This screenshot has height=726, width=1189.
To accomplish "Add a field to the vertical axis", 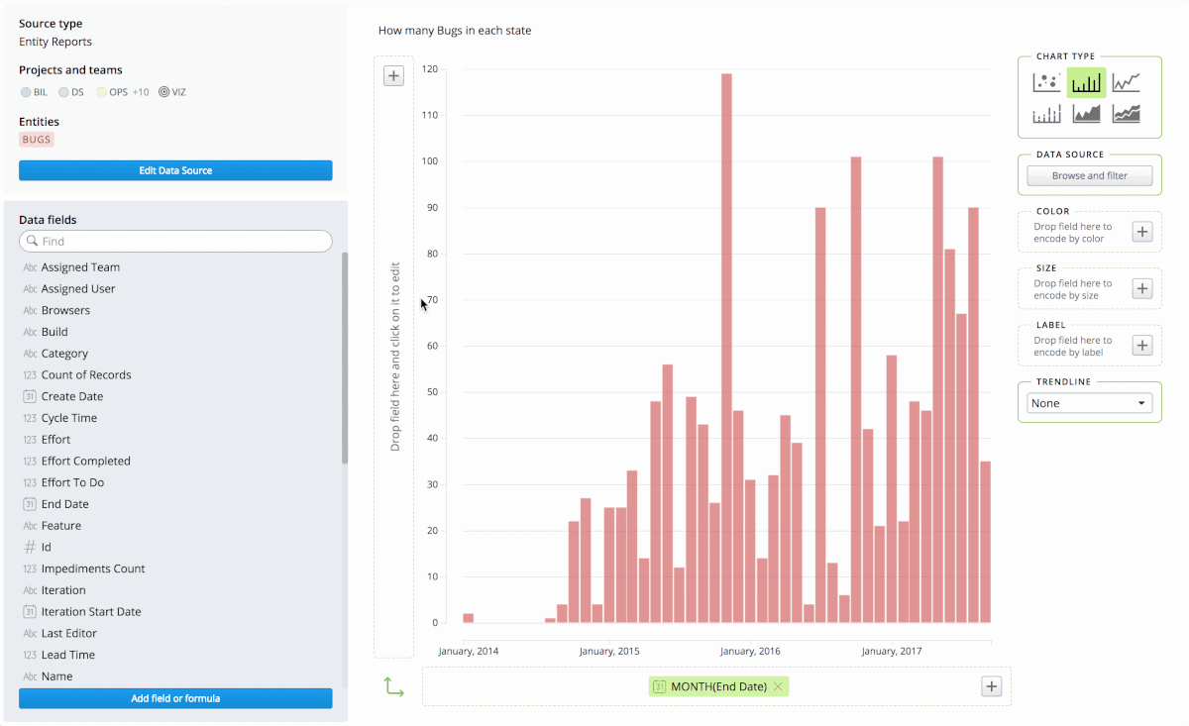I will (393, 76).
